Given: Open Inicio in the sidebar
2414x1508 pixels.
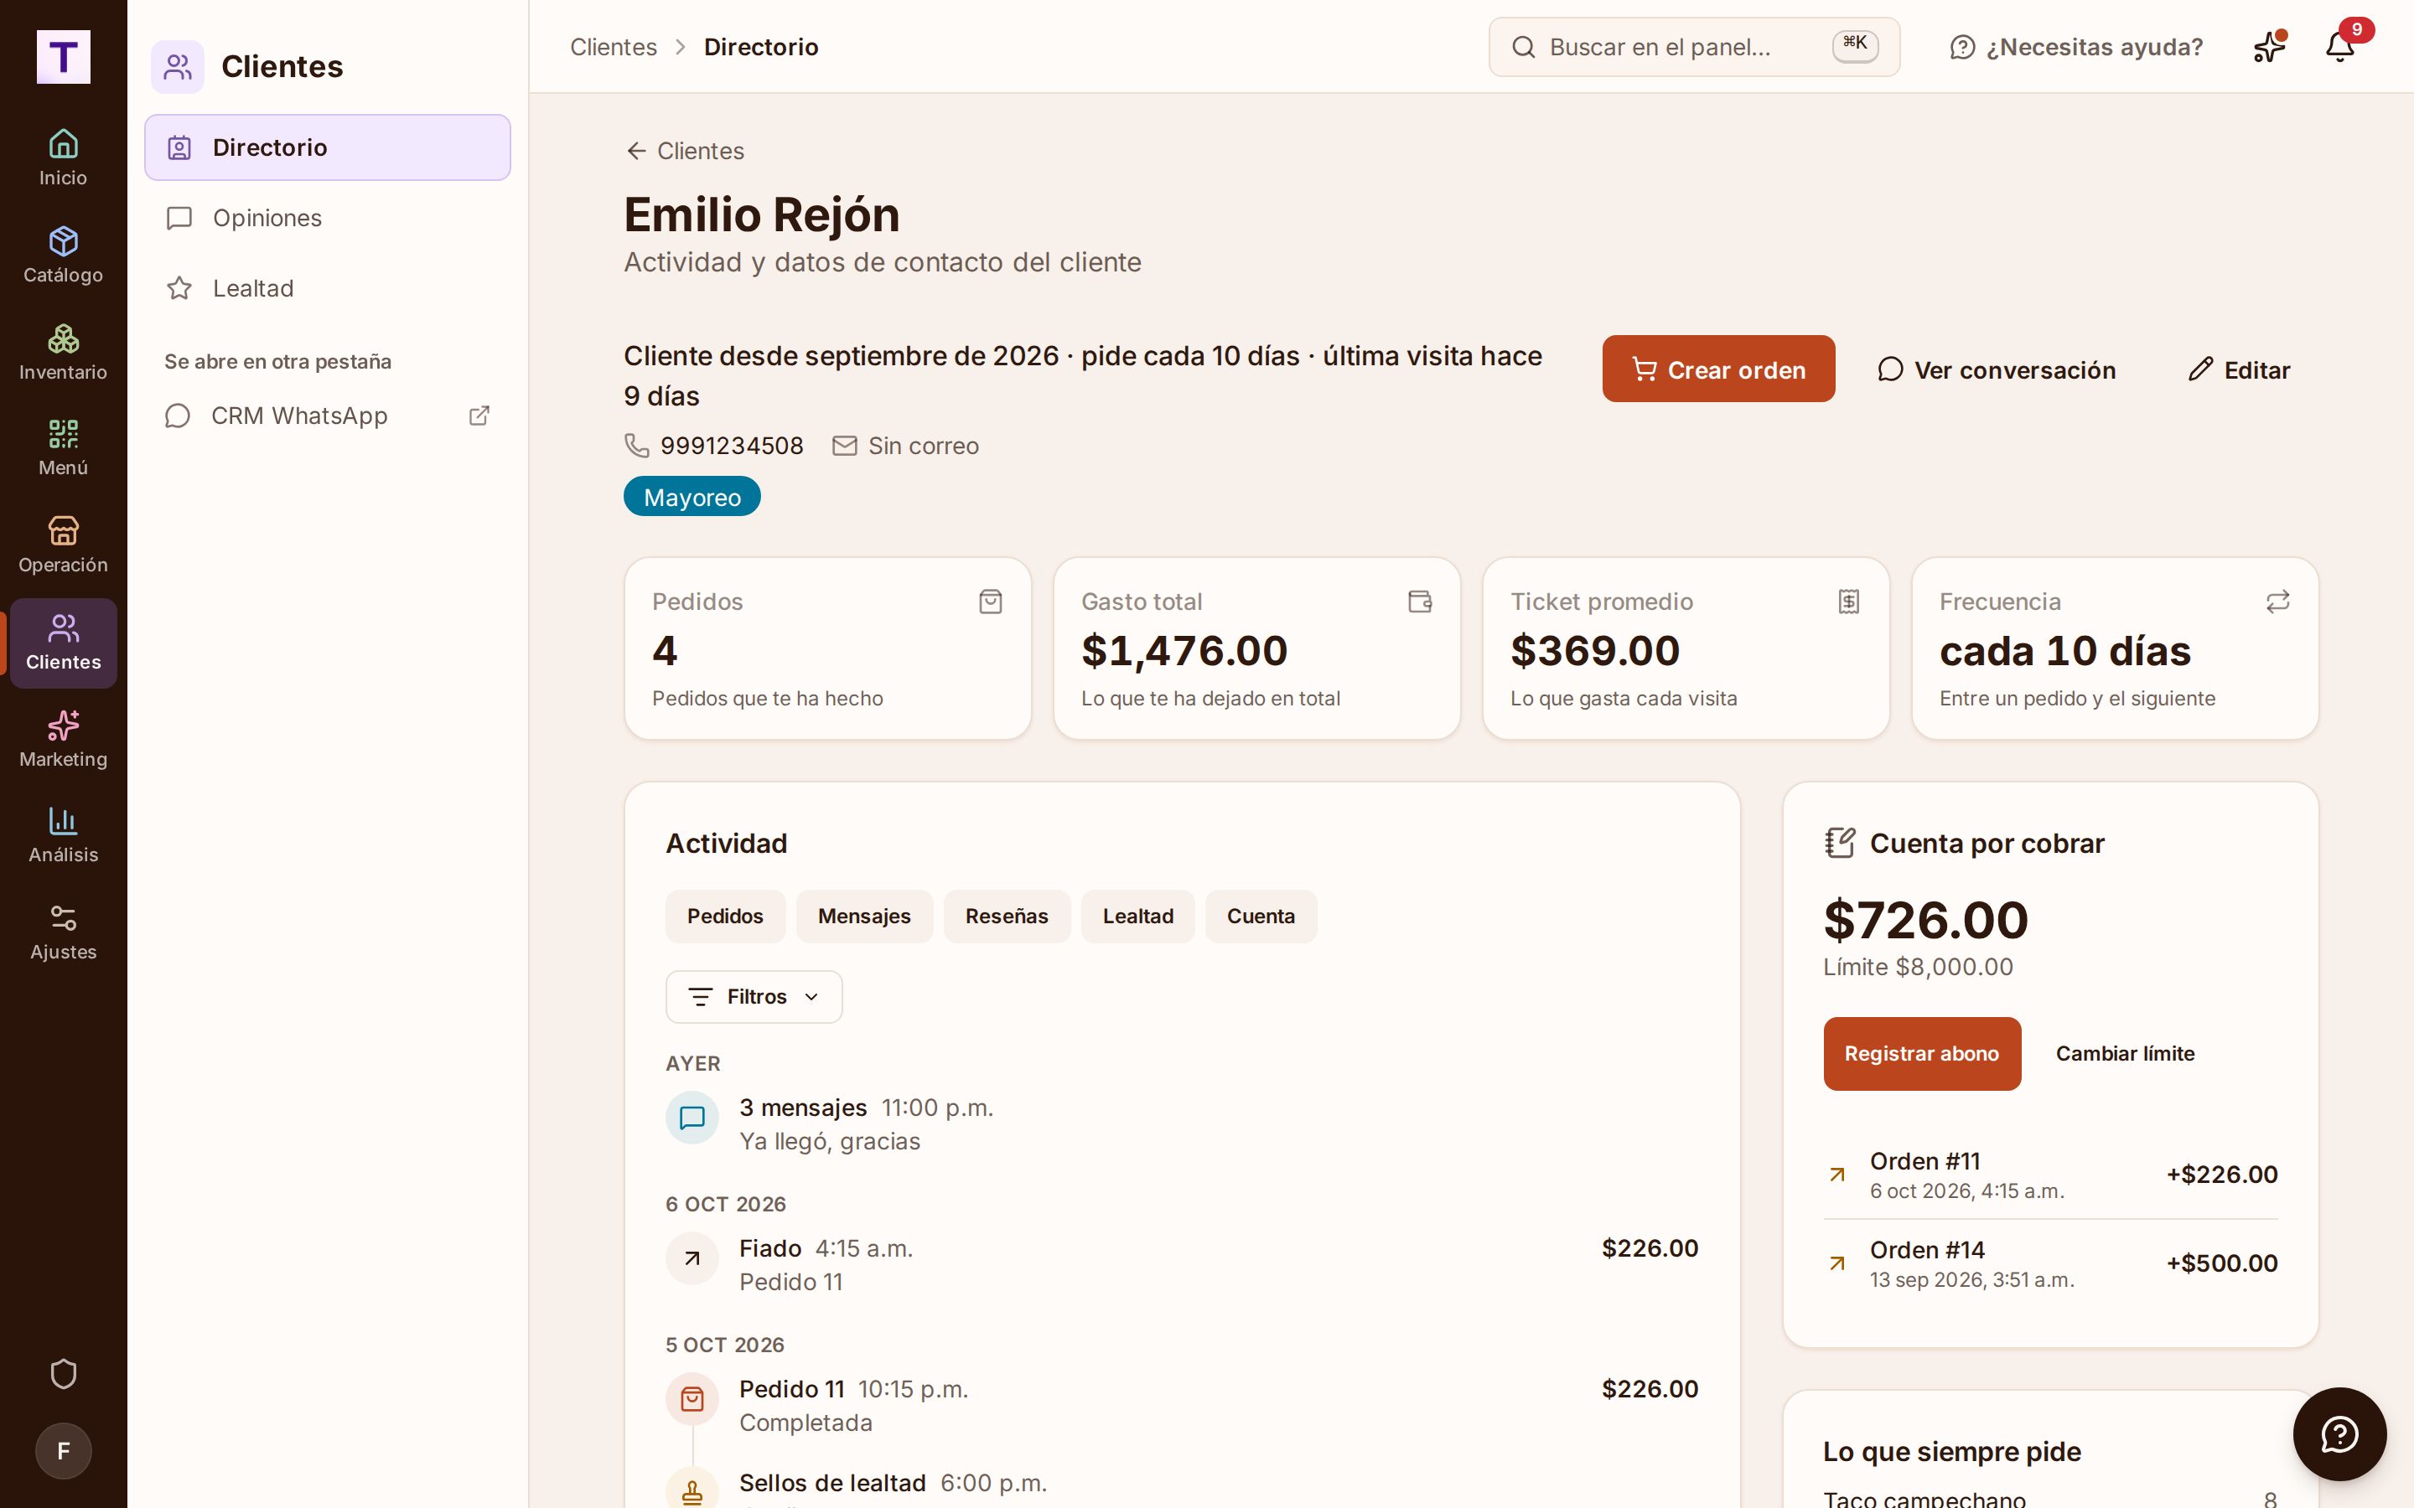Looking at the screenshot, I should point(63,158).
